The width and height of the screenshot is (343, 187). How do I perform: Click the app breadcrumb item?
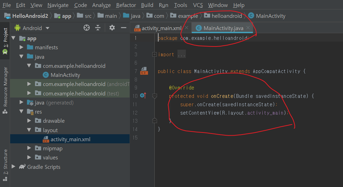(x=63, y=16)
